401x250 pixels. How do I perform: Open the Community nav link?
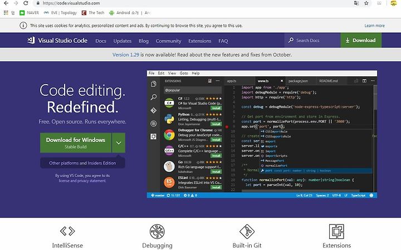[x=169, y=41]
